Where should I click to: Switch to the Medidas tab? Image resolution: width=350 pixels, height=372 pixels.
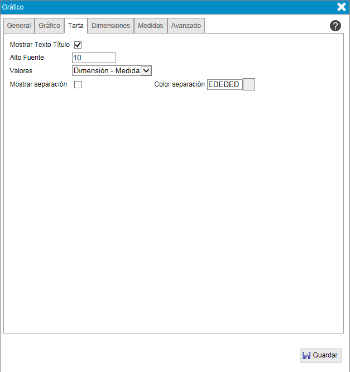[151, 26]
